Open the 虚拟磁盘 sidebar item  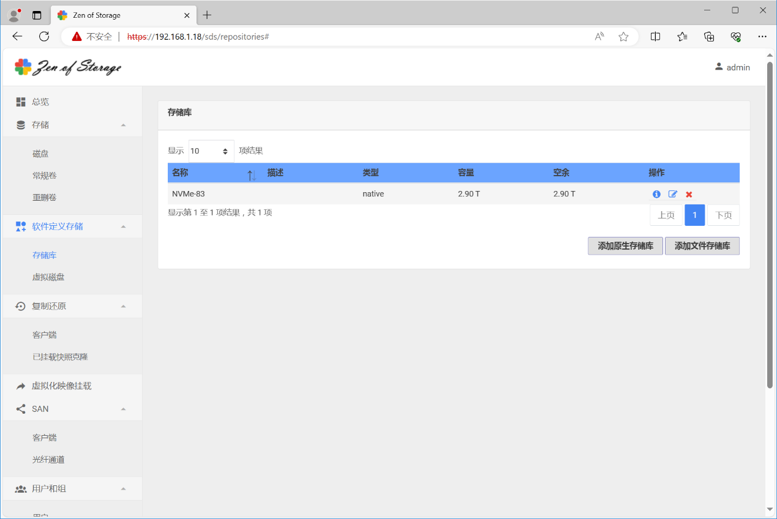[x=48, y=277]
